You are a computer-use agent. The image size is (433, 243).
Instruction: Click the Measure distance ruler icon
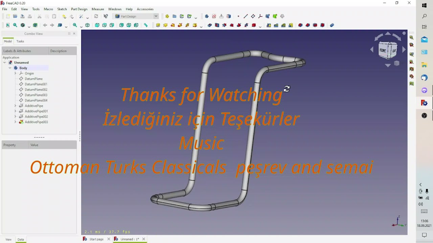pos(146,25)
